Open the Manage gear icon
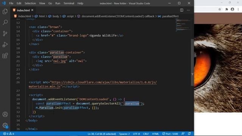This screenshot has height=136, width=242. click(5, 125)
